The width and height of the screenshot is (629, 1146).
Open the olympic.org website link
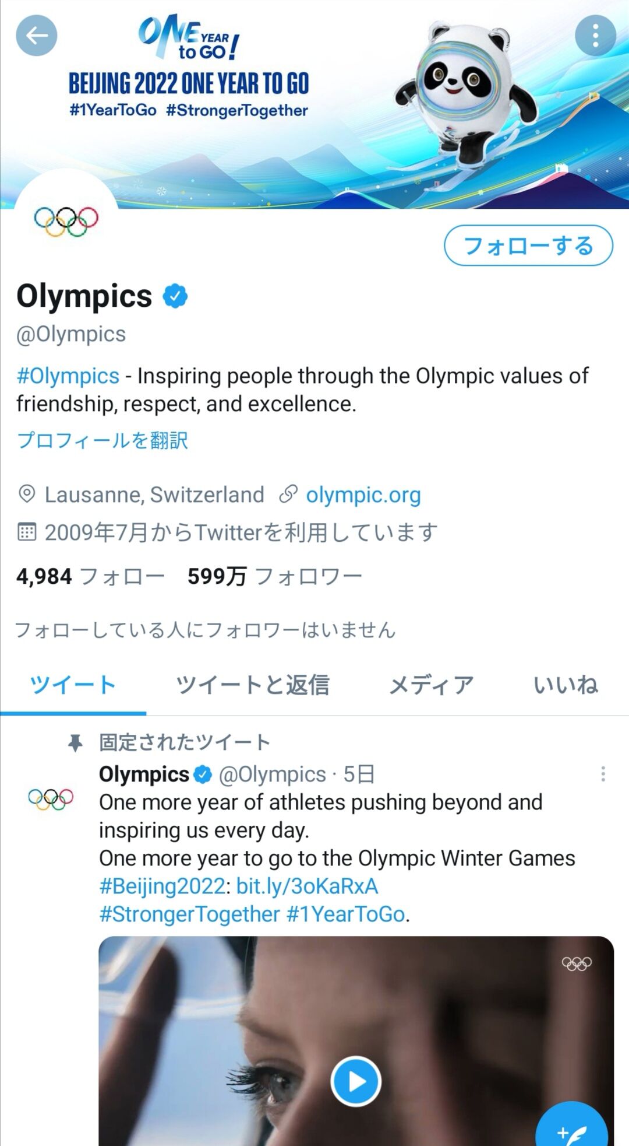[363, 495]
